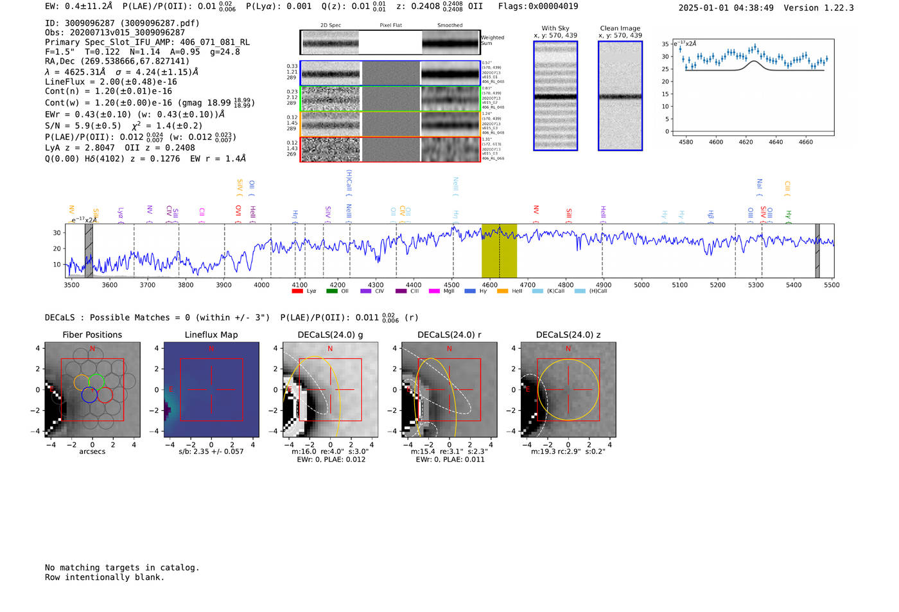Click the EWr = 0.43(±0.10) line

pos(135,114)
